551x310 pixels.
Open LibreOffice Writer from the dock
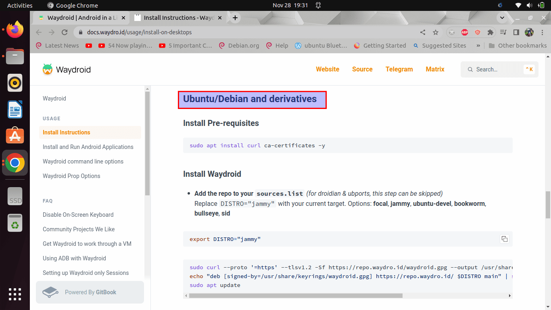[15, 109]
